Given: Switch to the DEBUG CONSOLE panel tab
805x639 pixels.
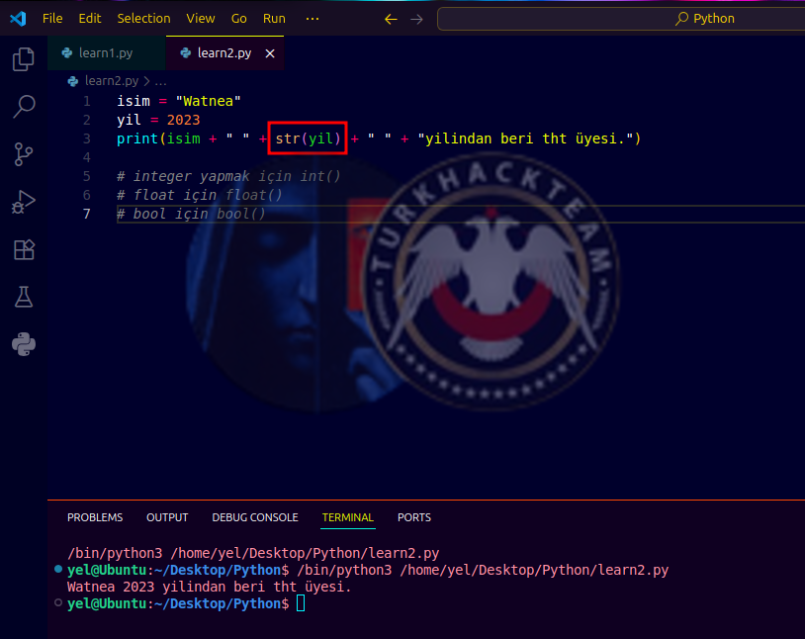Looking at the screenshot, I should (x=255, y=517).
